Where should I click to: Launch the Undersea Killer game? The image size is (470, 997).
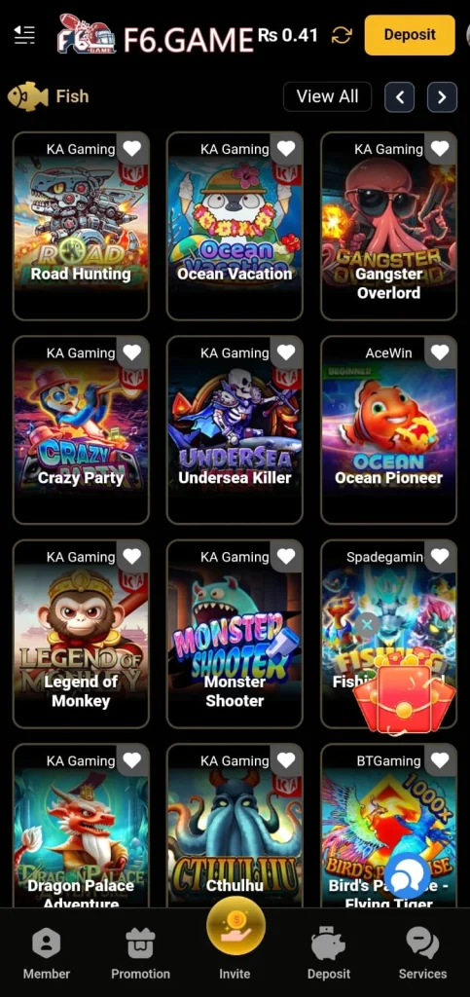coord(235,429)
